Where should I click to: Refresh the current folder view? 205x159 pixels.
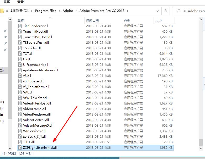166,11
